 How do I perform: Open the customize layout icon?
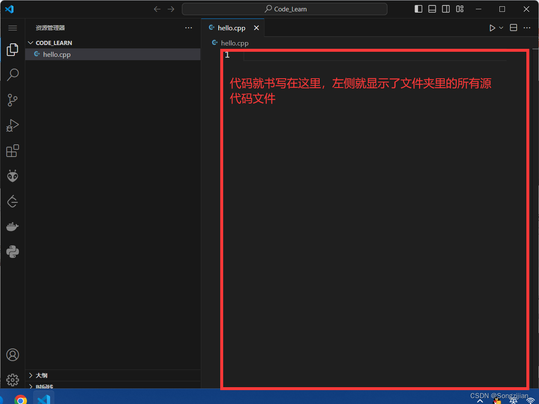click(460, 9)
